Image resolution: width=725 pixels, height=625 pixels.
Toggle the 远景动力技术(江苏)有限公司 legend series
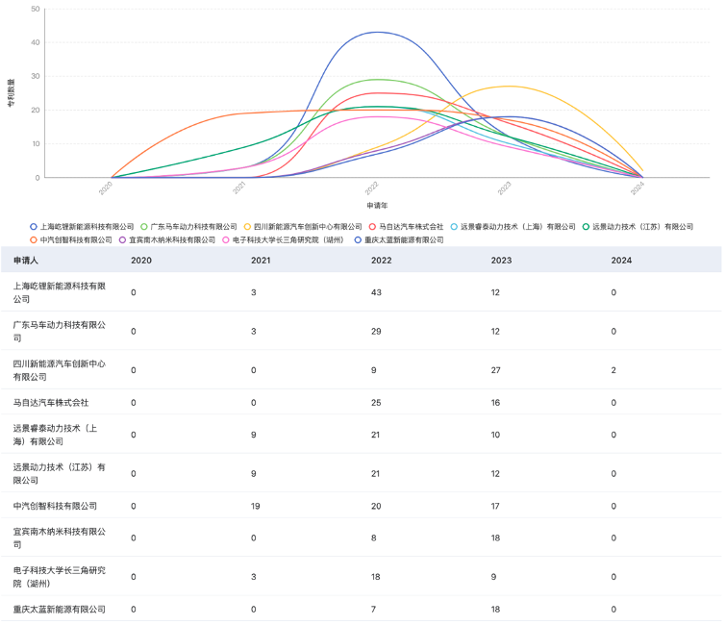click(637, 227)
